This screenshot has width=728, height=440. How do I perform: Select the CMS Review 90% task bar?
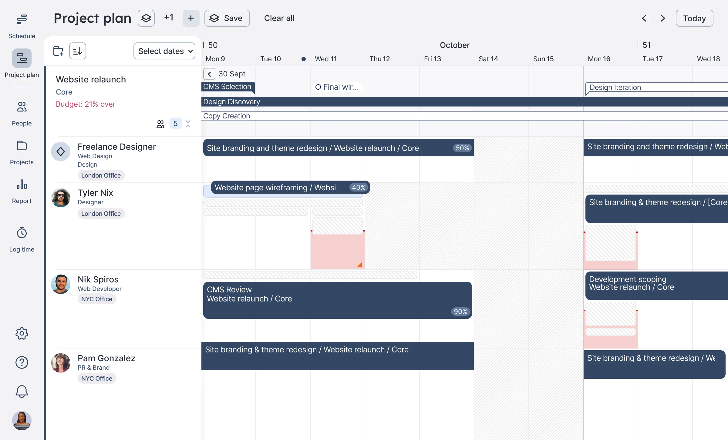[x=337, y=300]
